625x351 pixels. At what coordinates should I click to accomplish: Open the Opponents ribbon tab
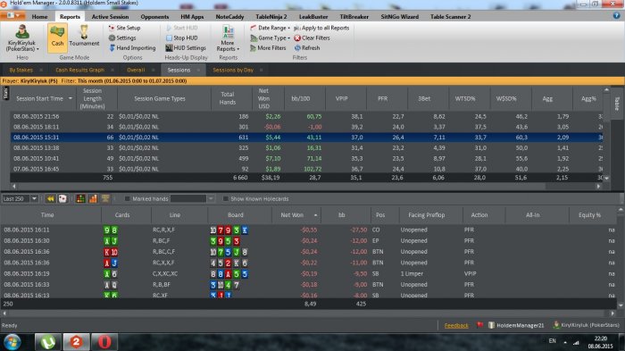[154, 17]
